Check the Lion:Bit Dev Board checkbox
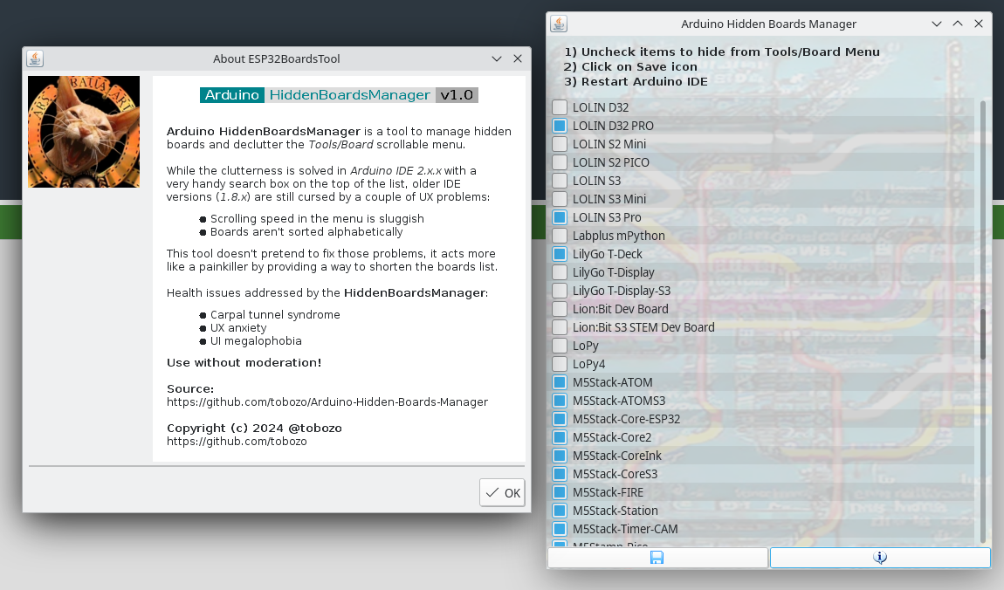 (560, 309)
